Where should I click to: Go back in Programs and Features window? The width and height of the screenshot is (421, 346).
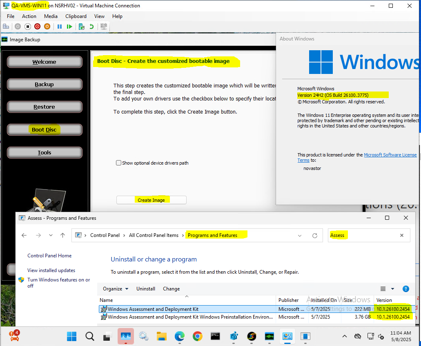[x=24, y=235]
